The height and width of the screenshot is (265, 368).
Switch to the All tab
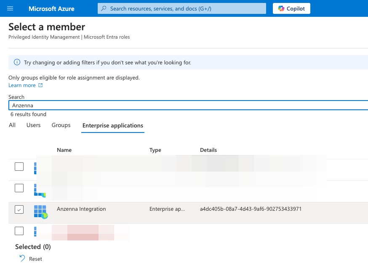[x=12, y=125]
